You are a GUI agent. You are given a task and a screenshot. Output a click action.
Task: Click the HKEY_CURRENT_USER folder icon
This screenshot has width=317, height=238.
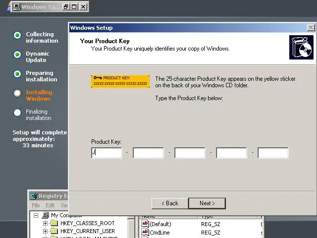(54, 231)
